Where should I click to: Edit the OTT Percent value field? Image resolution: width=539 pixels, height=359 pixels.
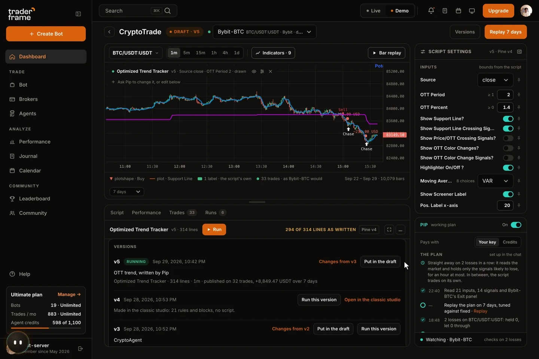point(505,108)
